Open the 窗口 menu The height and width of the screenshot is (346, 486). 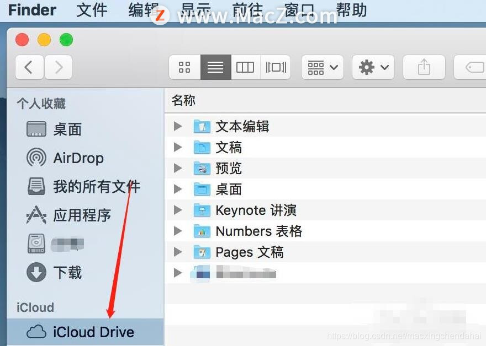tap(299, 10)
